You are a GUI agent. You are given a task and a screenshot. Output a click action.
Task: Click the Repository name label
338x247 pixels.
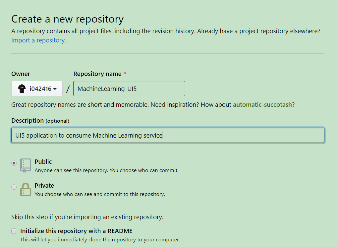(97, 74)
